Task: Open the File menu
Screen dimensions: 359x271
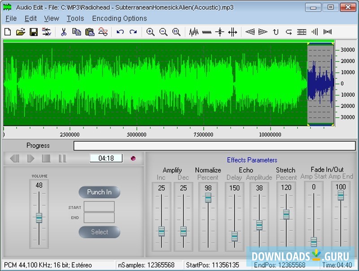Action: [x=11, y=18]
